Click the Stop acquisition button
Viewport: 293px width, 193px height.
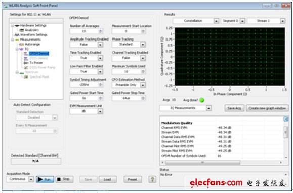coord(64,179)
